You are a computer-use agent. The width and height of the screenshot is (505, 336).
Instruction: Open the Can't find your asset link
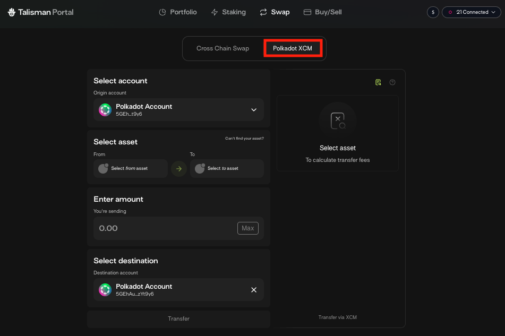pos(244,139)
